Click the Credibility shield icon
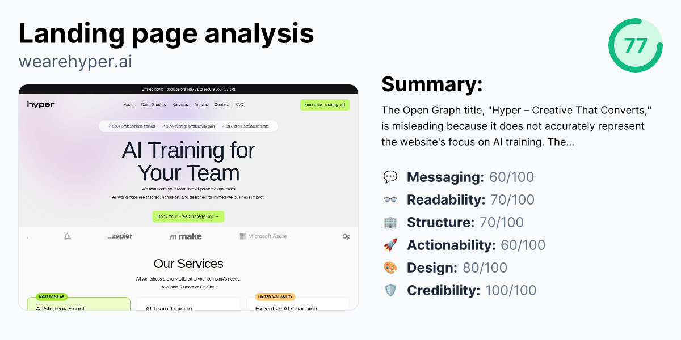Viewport: 681px width, 340px height. tap(390, 290)
